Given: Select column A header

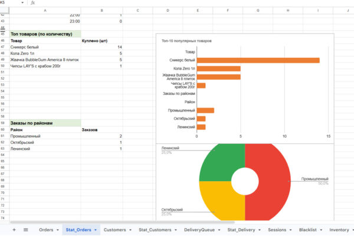Looking at the screenshot, I should [45, 11].
